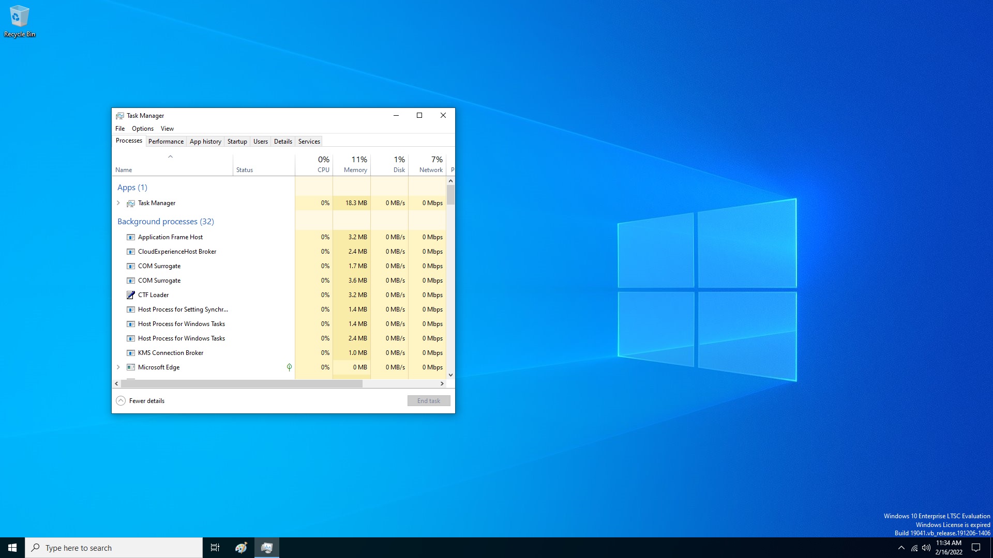Click Microsoft Edge 0 MB memory cell

352,367
